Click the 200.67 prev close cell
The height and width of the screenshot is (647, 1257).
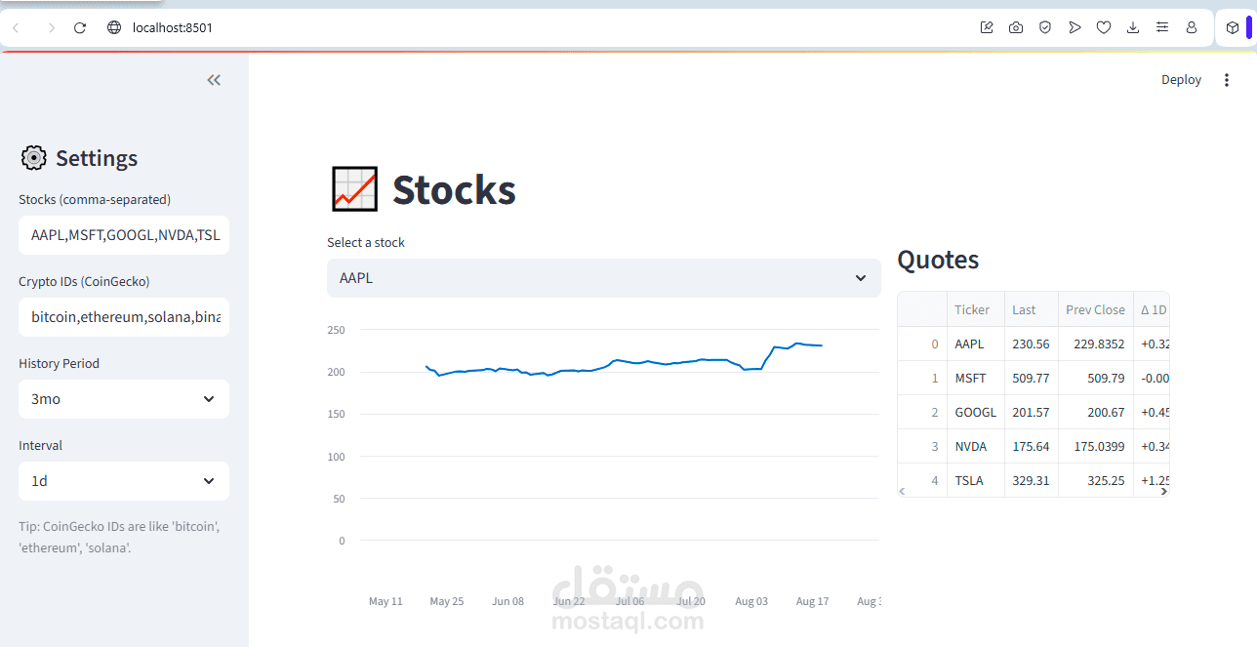1096,412
